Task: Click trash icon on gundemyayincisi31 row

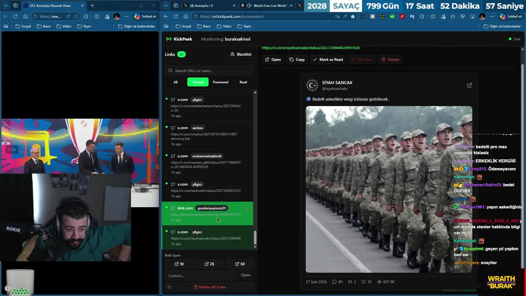Action: pos(247,209)
